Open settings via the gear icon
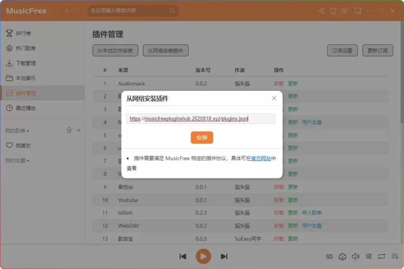Screen dimensions: 404x269 pyautogui.click(x=344, y=11)
